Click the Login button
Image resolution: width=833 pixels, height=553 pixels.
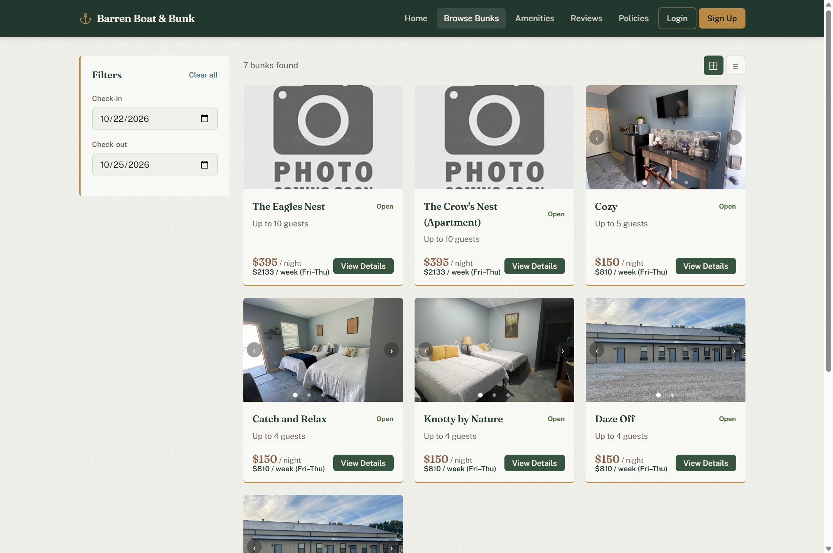677,19
